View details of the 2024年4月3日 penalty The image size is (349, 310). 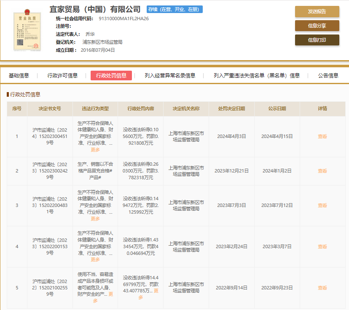[x=322, y=136]
